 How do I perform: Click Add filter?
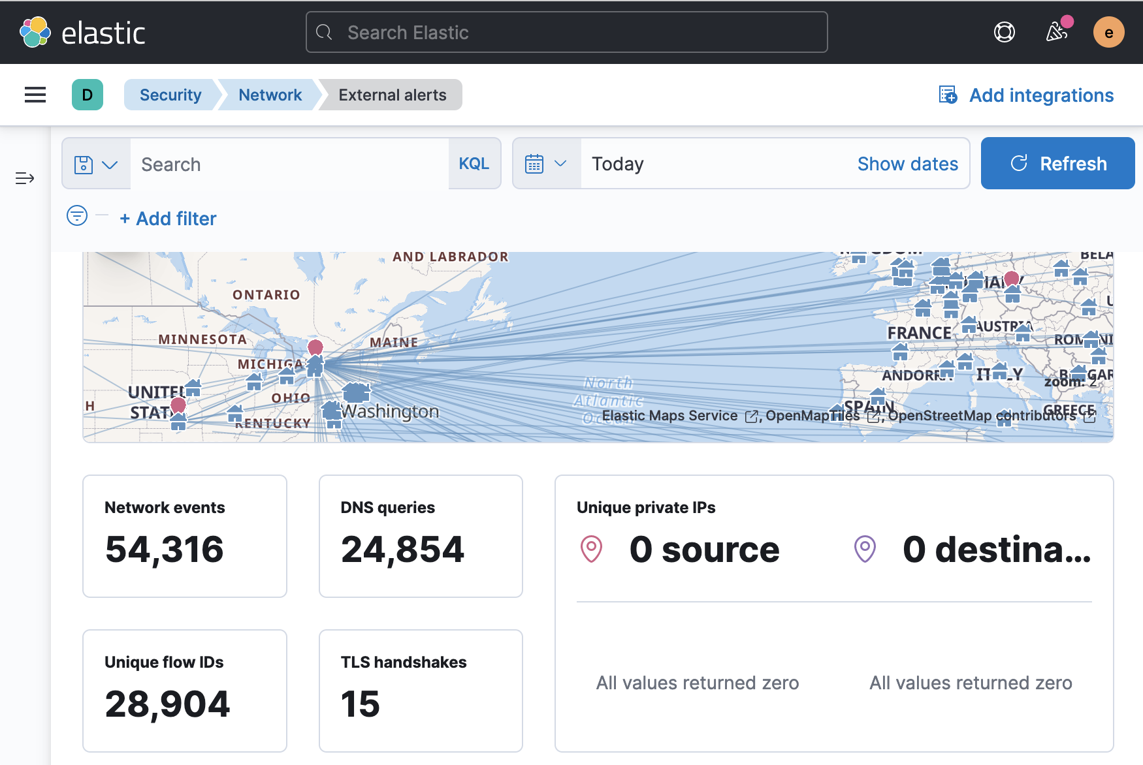[168, 219]
